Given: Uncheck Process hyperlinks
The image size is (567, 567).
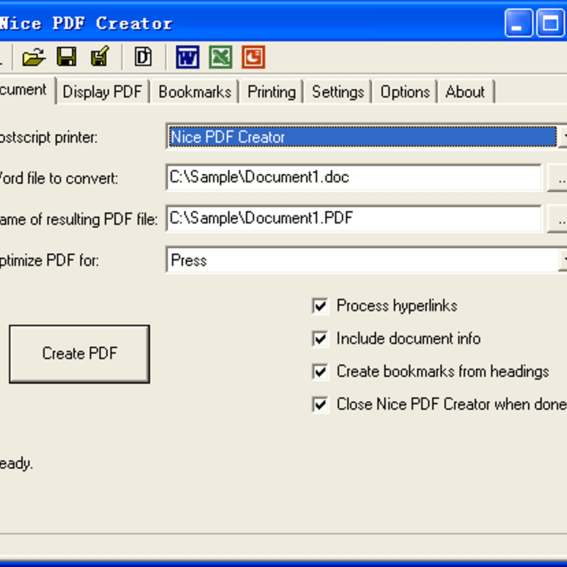Looking at the screenshot, I should [x=320, y=306].
